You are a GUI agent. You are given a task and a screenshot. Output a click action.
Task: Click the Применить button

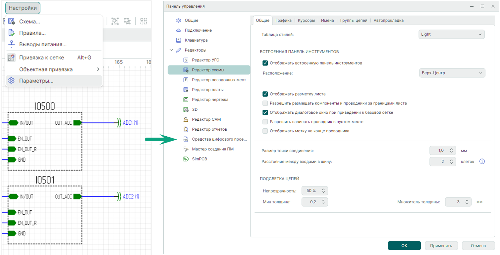click(x=441, y=246)
